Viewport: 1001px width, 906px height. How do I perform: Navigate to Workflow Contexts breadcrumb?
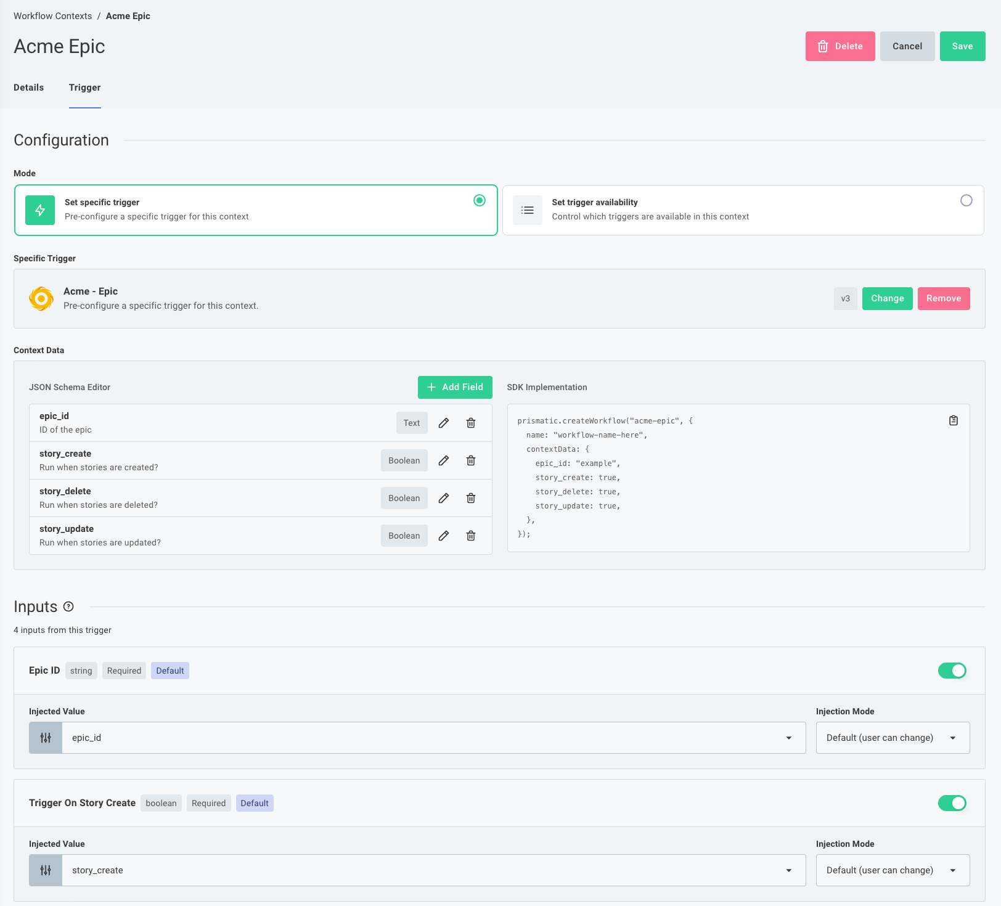(x=52, y=15)
